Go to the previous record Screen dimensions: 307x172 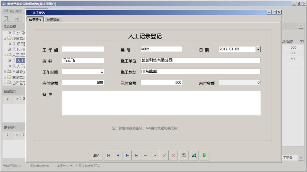pyautogui.click(x=118, y=155)
